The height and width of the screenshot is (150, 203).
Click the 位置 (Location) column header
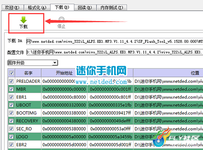coord(168,73)
